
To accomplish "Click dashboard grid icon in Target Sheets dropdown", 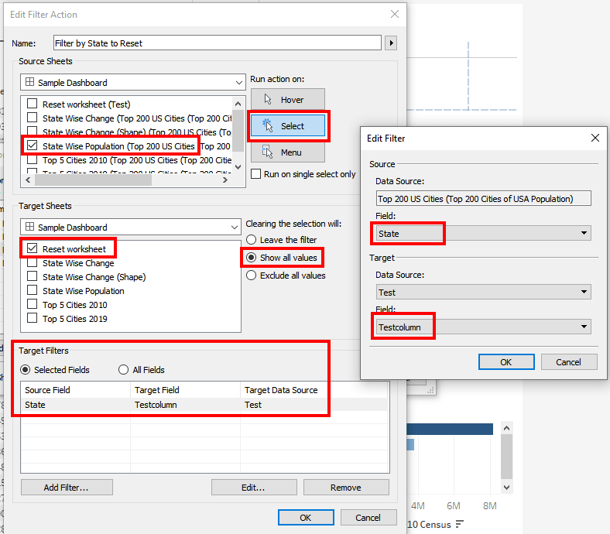I will coord(29,226).
